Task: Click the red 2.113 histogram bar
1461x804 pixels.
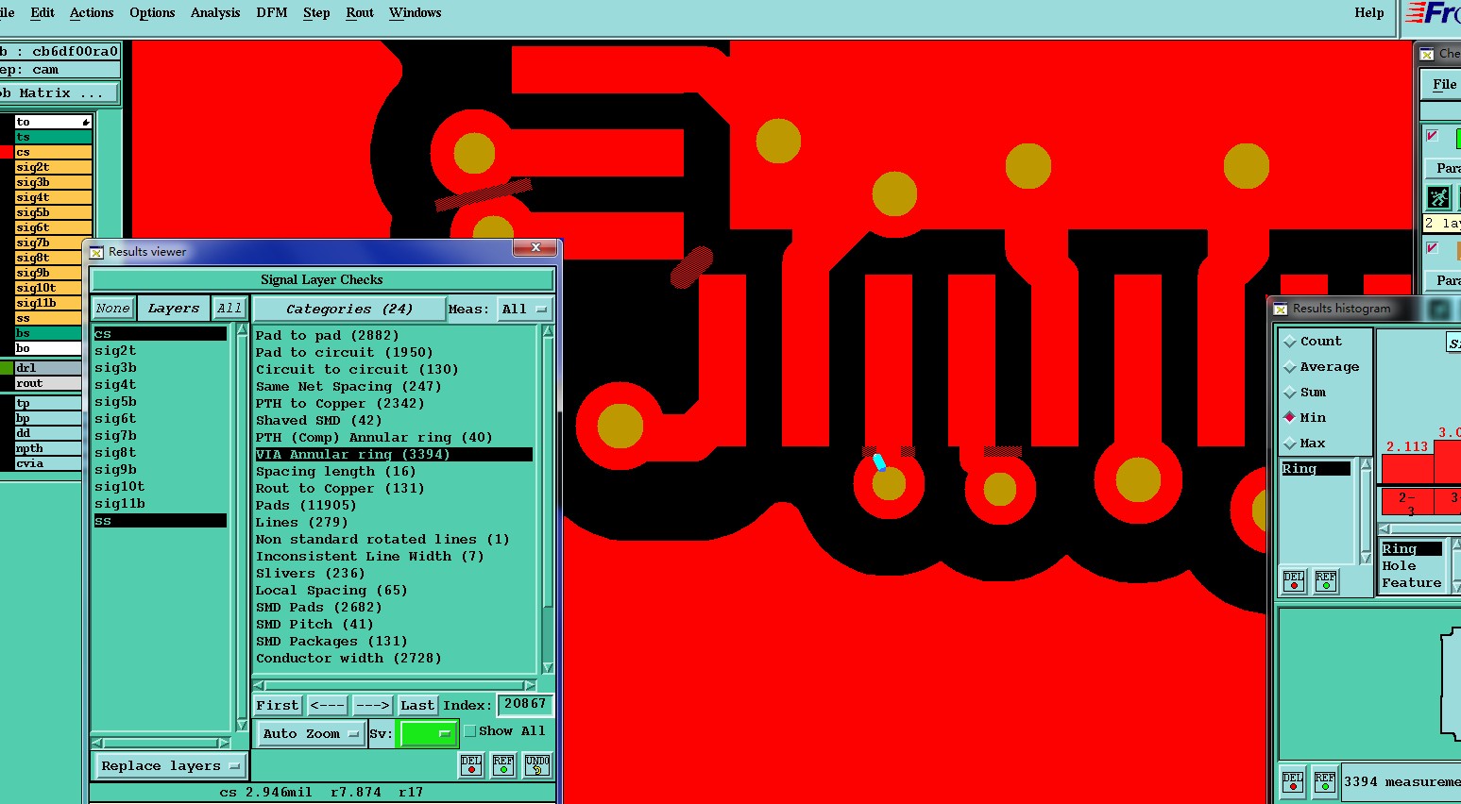Action: (x=1407, y=468)
